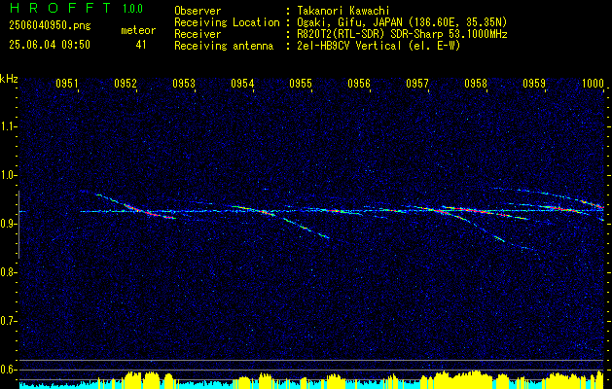Click the 0954 time marker
612x389 pixels.
point(242,83)
